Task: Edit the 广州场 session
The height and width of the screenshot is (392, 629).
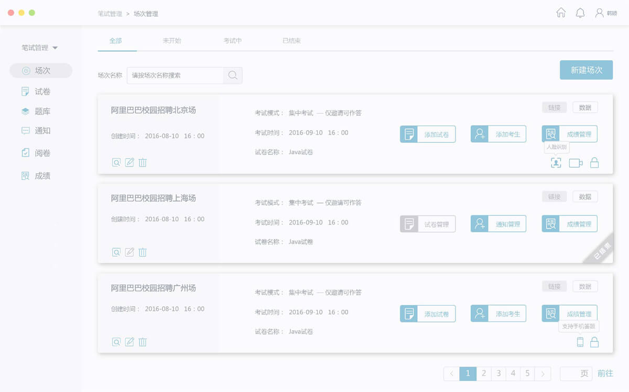Action: (x=129, y=342)
